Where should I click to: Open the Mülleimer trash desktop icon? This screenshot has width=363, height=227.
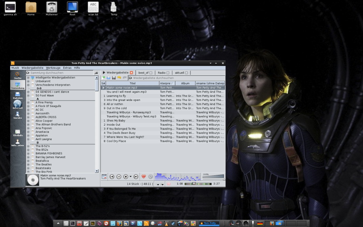[52, 9]
